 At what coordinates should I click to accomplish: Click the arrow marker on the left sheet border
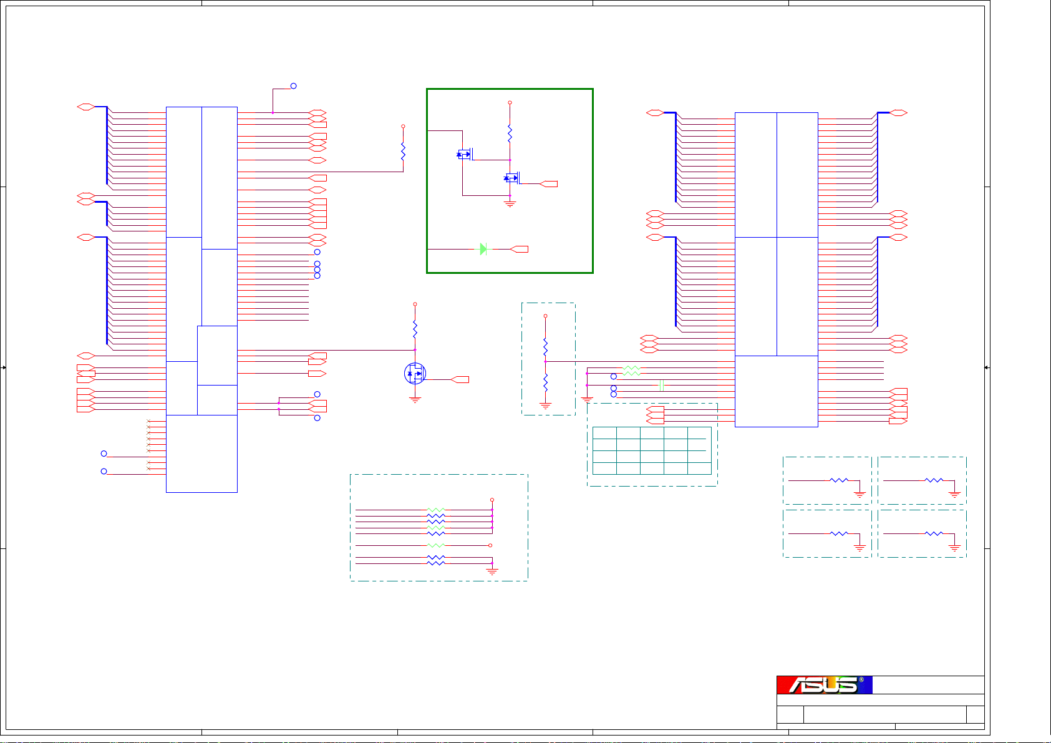[x=3, y=367]
